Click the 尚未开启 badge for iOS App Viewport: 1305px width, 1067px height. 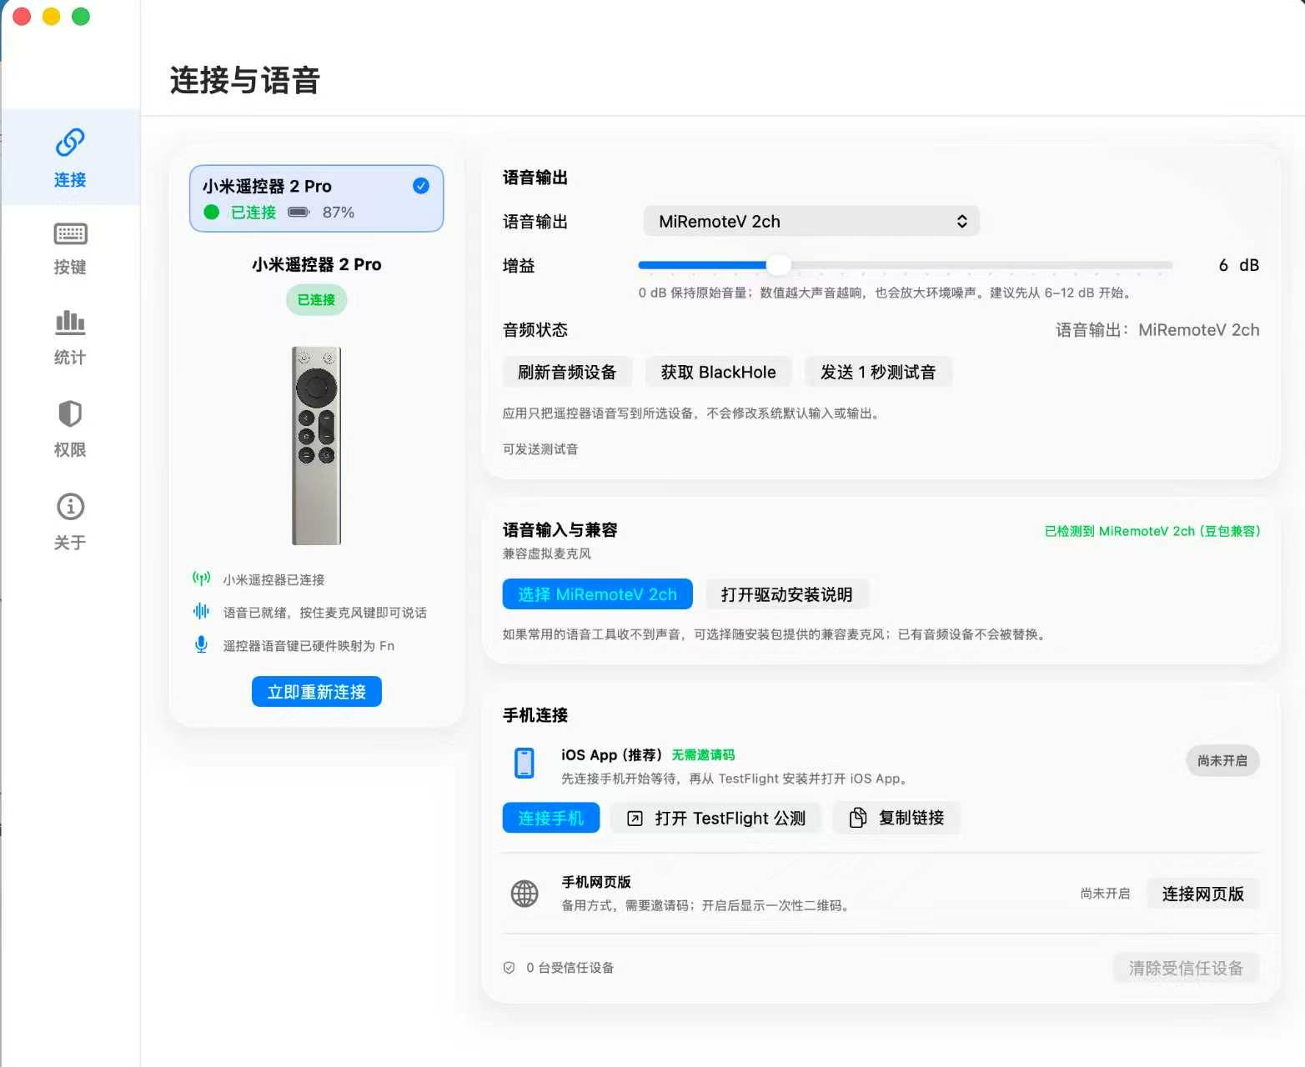point(1222,760)
